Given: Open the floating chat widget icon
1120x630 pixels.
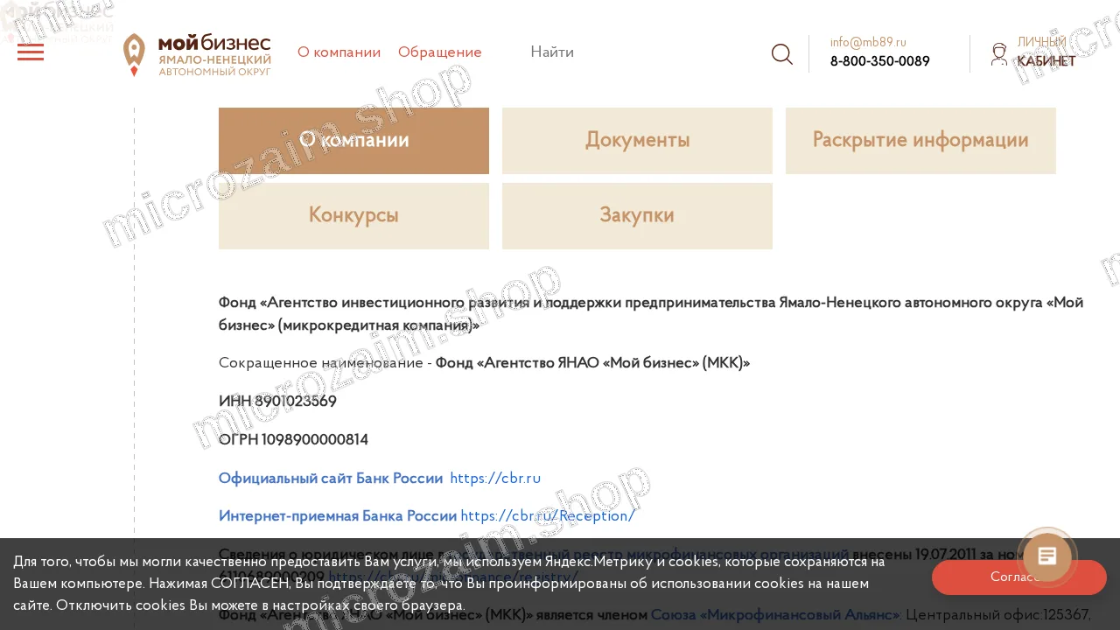Looking at the screenshot, I should point(1047,556).
